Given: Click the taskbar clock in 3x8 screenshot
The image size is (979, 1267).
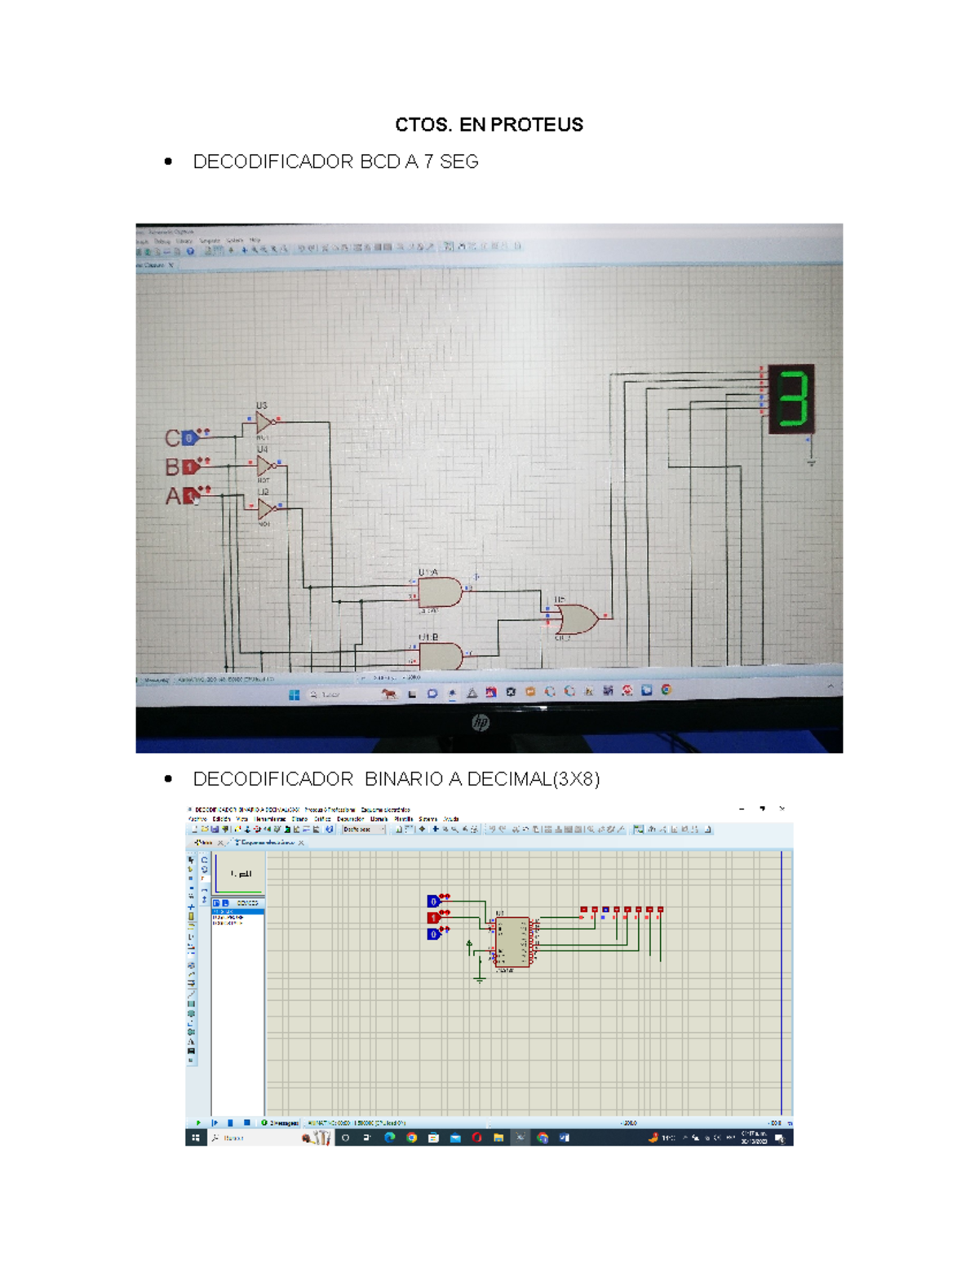Looking at the screenshot, I should click(753, 1137).
